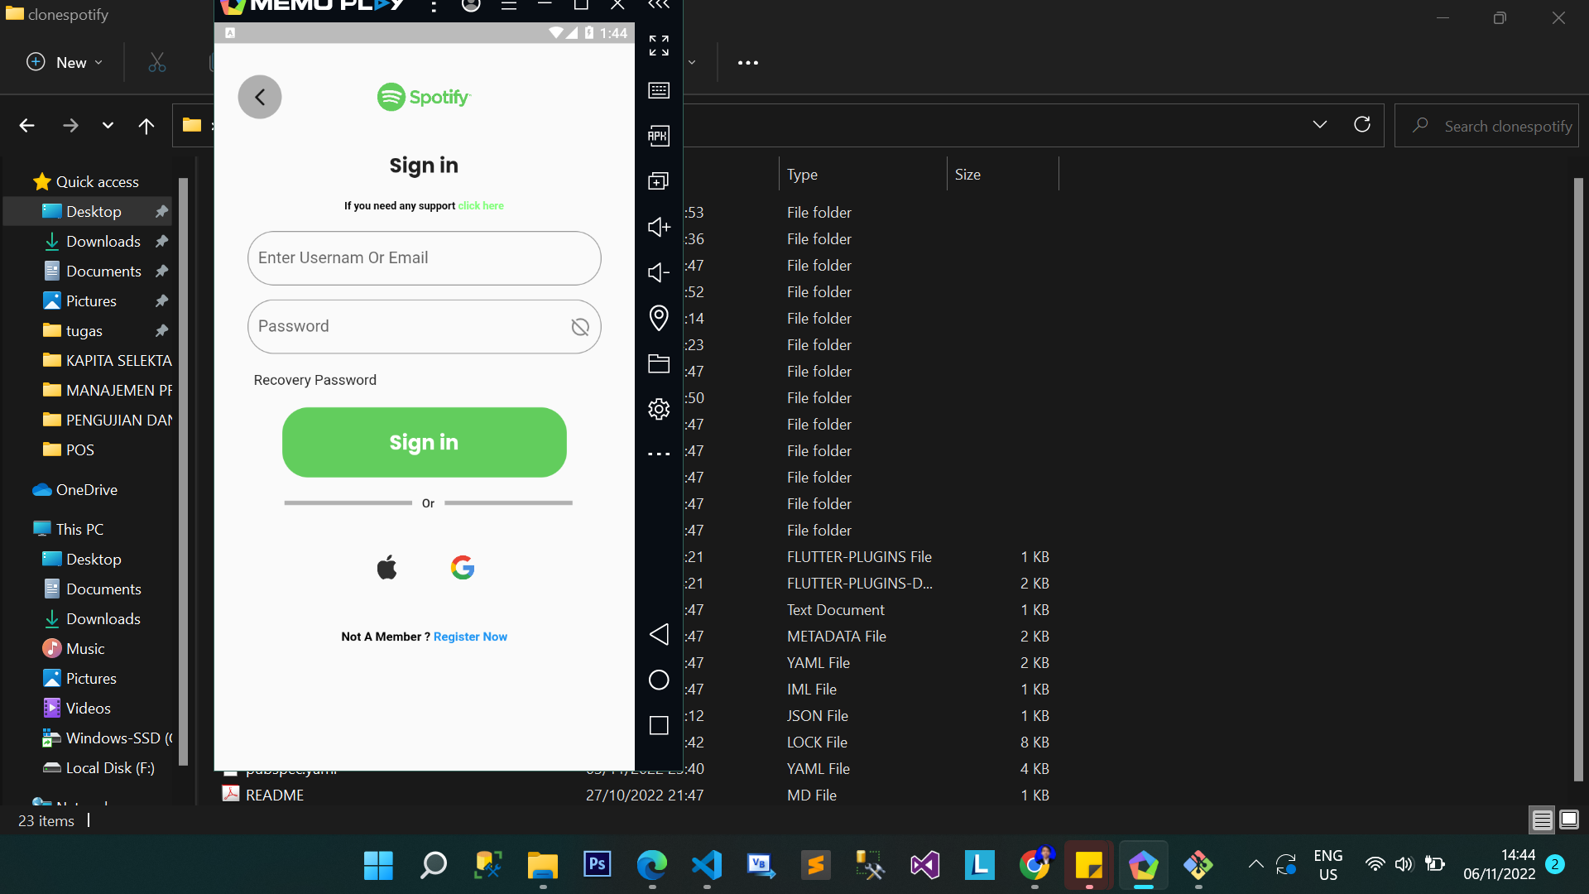Open MEmu keyboard mapping tool
Viewport: 1589px width, 894px height.
pyautogui.click(x=659, y=91)
